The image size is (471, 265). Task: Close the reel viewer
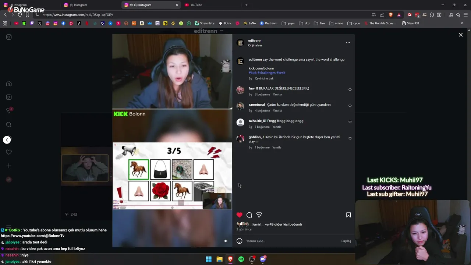461,35
